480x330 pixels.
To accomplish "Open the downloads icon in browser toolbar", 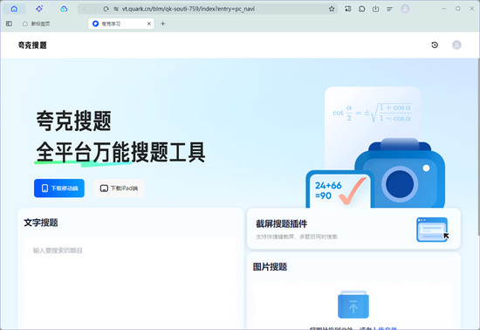I will click(x=375, y=9).
